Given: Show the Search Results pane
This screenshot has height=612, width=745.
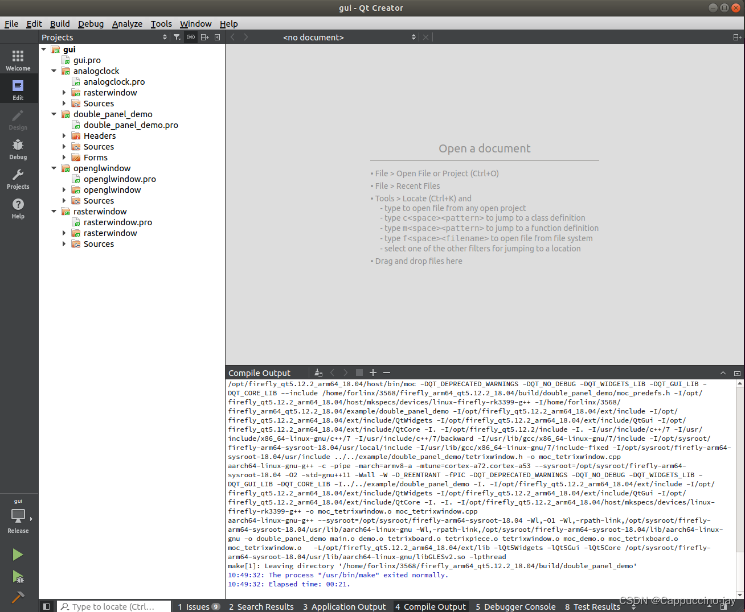Looking at the screenshot, I should [261, 606].
